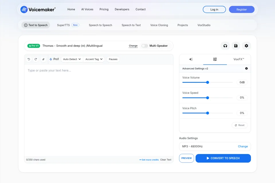275x183 pixels.
Task: Open the Developers menu item
Action: click(122, 9)
